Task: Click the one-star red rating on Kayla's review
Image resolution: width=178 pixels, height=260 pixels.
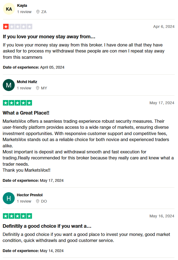Action: [x=17, y=27]
